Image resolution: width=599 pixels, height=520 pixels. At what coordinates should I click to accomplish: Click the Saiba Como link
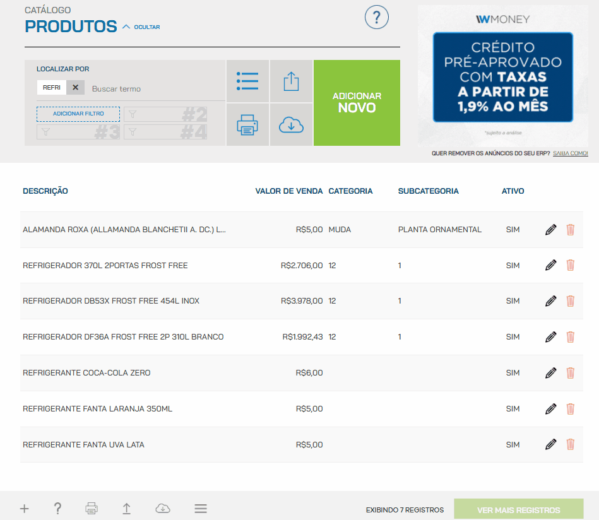[x=570, y=153]
